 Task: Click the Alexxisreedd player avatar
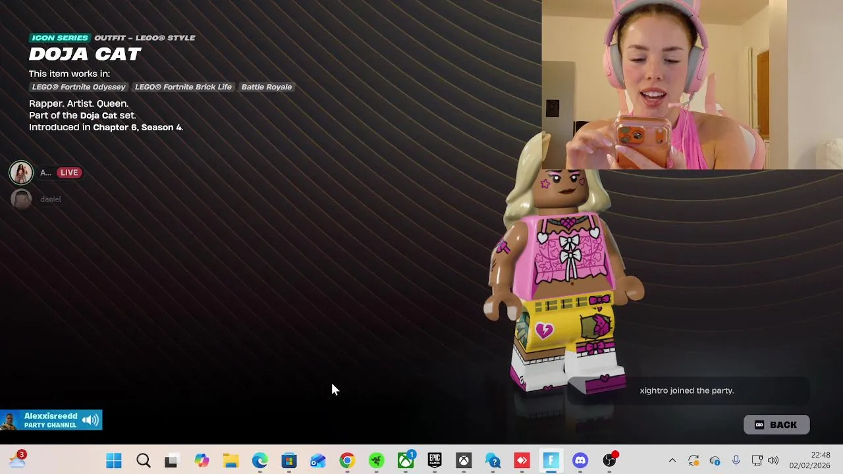9,420
